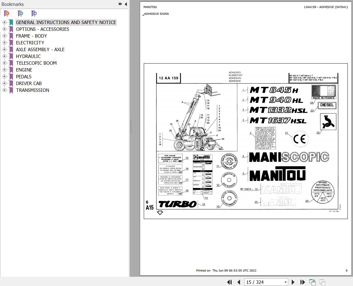The width and height of the screenshot is (353, 286).
Task: Select the PEDALS bookmark
Action: coord(24,76)
